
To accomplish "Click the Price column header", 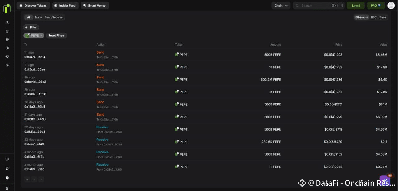I will click(x=339, y=45).
